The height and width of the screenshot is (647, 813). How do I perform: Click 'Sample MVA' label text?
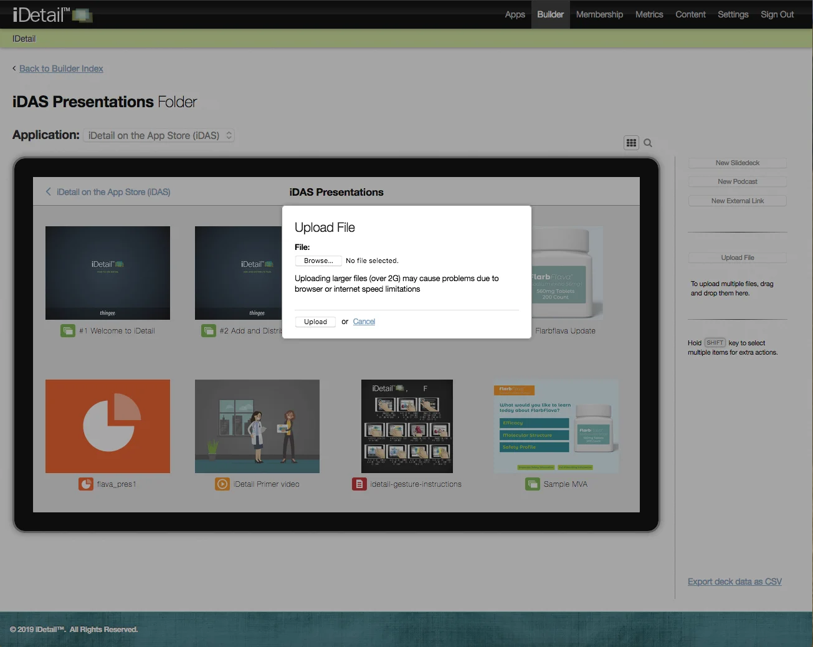(x=566, y=484)
